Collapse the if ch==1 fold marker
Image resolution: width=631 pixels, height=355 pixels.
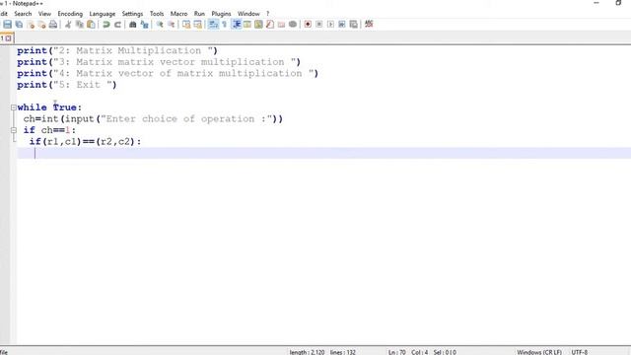(14, 130)
